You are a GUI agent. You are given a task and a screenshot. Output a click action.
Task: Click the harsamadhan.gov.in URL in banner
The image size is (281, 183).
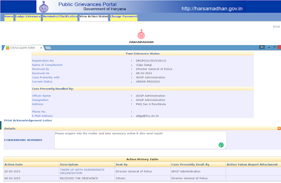click(212, 9)
